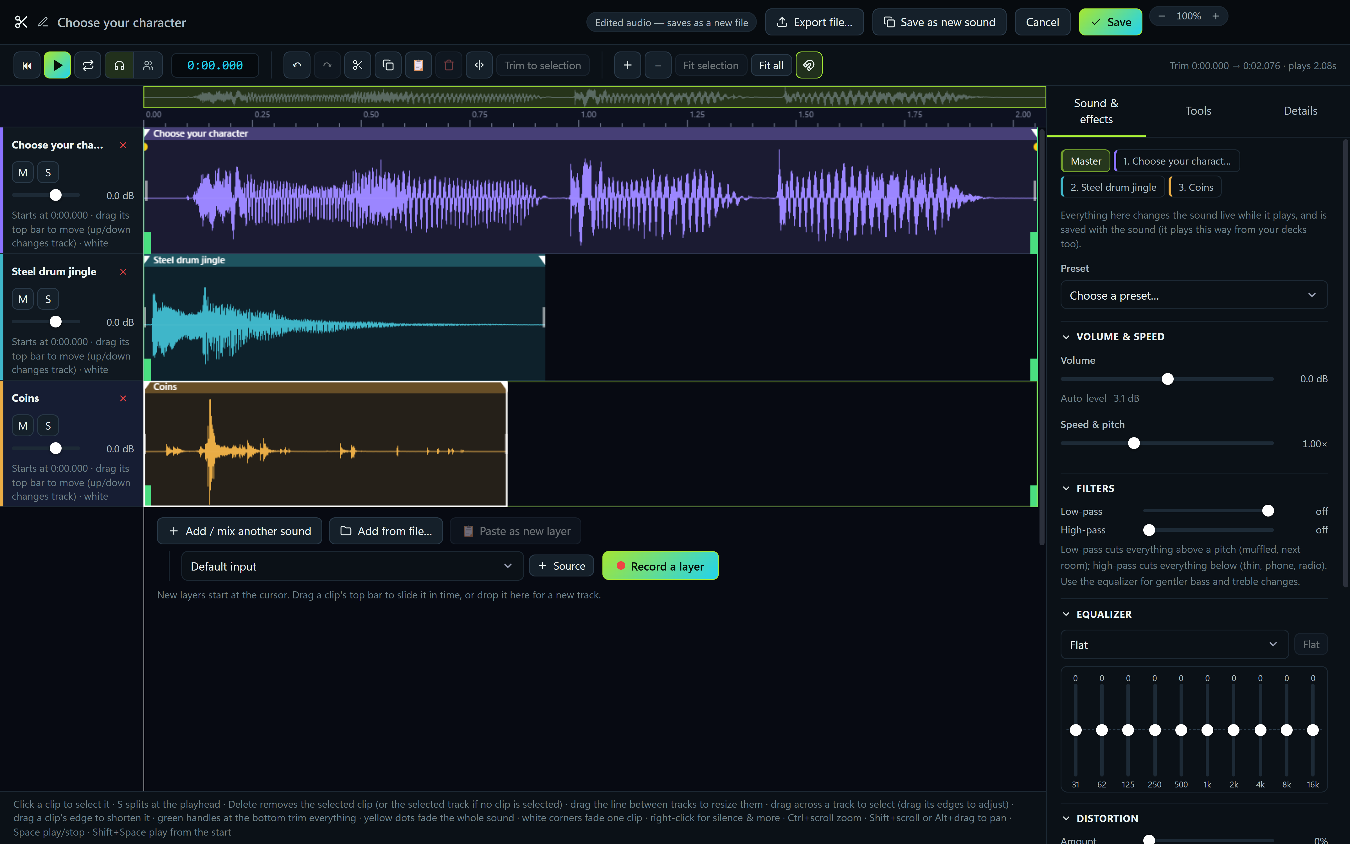1350x844 pixels.
Task: Remove the Coins track
Action: coord(123,399)
